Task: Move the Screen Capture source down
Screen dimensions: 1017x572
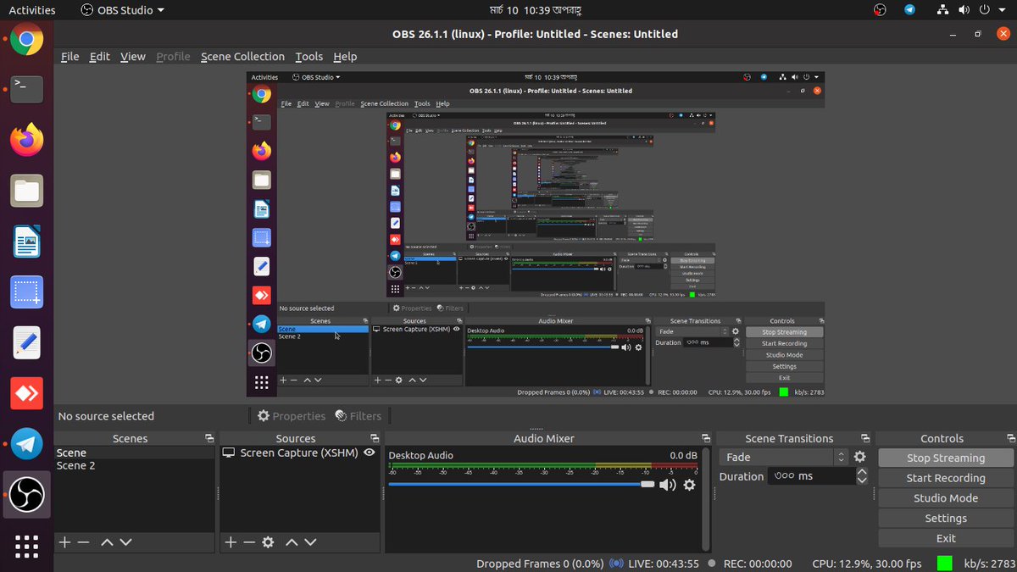Action: pos(309,541)
